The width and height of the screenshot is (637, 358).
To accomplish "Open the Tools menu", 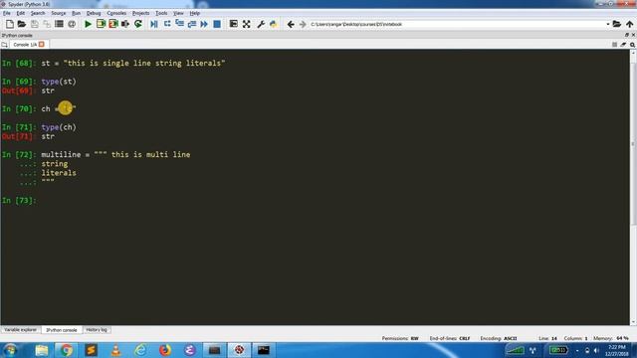I will tap(161, 13).
